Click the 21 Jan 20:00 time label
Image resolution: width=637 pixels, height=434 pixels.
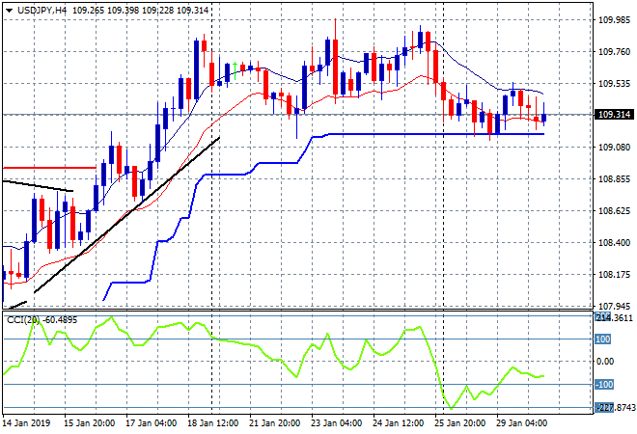click(x=275, y=423)
